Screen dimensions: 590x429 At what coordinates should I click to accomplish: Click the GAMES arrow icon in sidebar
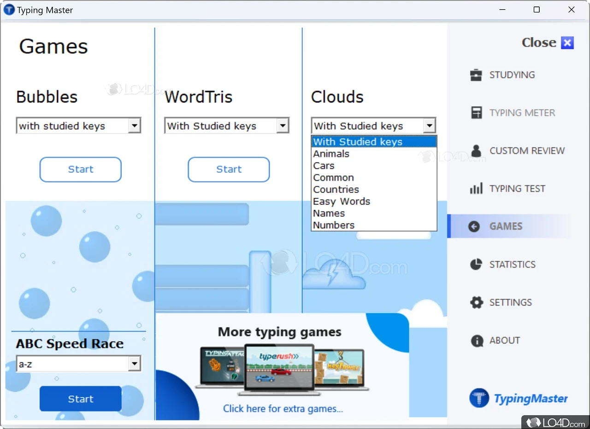pyautogui.click(x=473, y=226)
